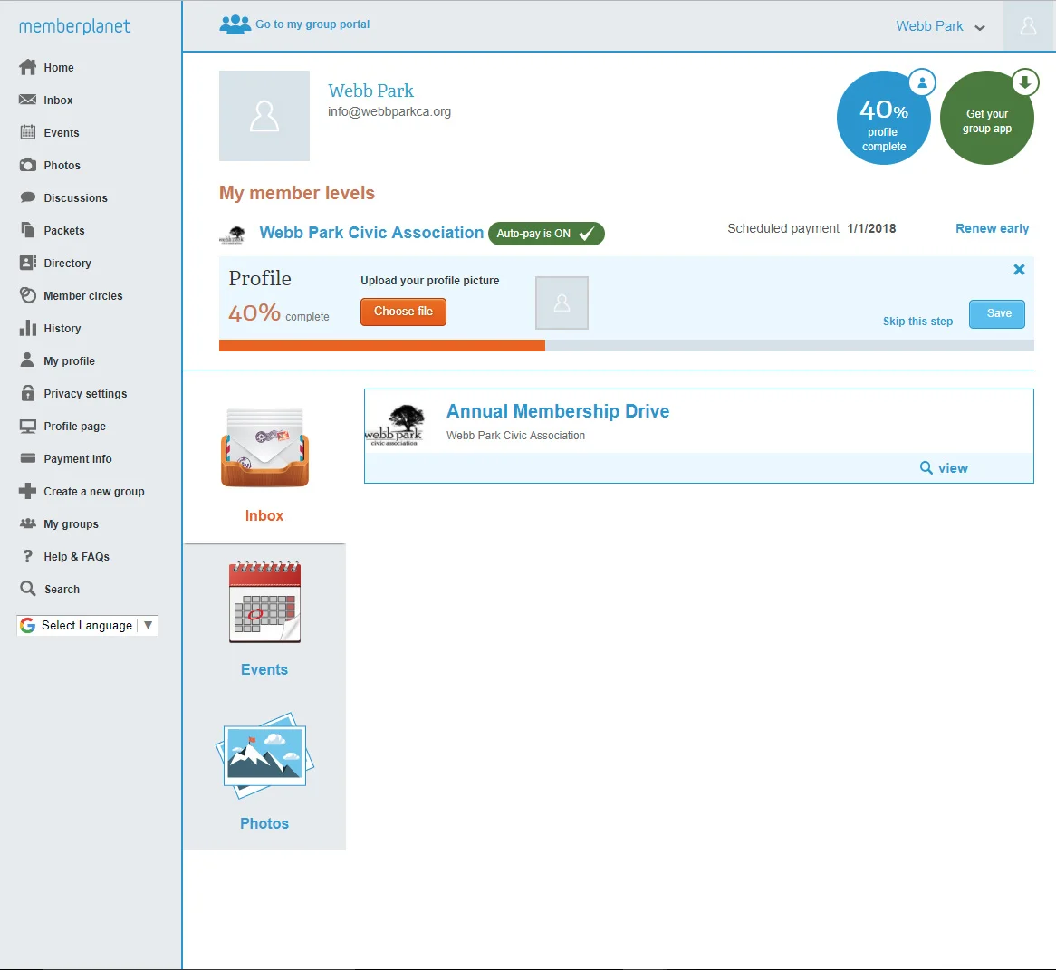Click Go to my group portal link
This screenshot has height=970, width=1056.
point(312,24)
